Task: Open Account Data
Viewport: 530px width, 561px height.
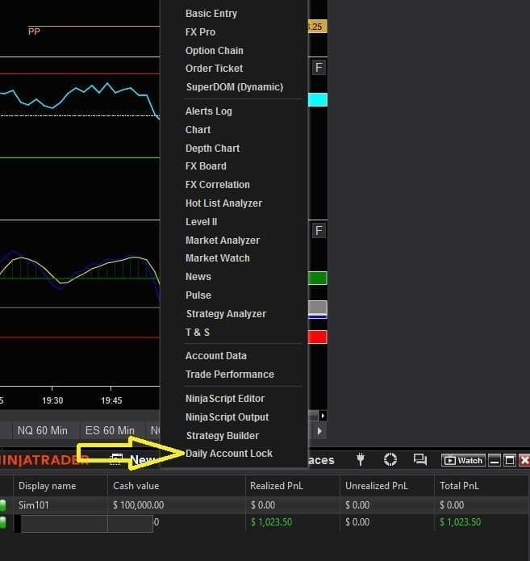Action: click(216, 356)
